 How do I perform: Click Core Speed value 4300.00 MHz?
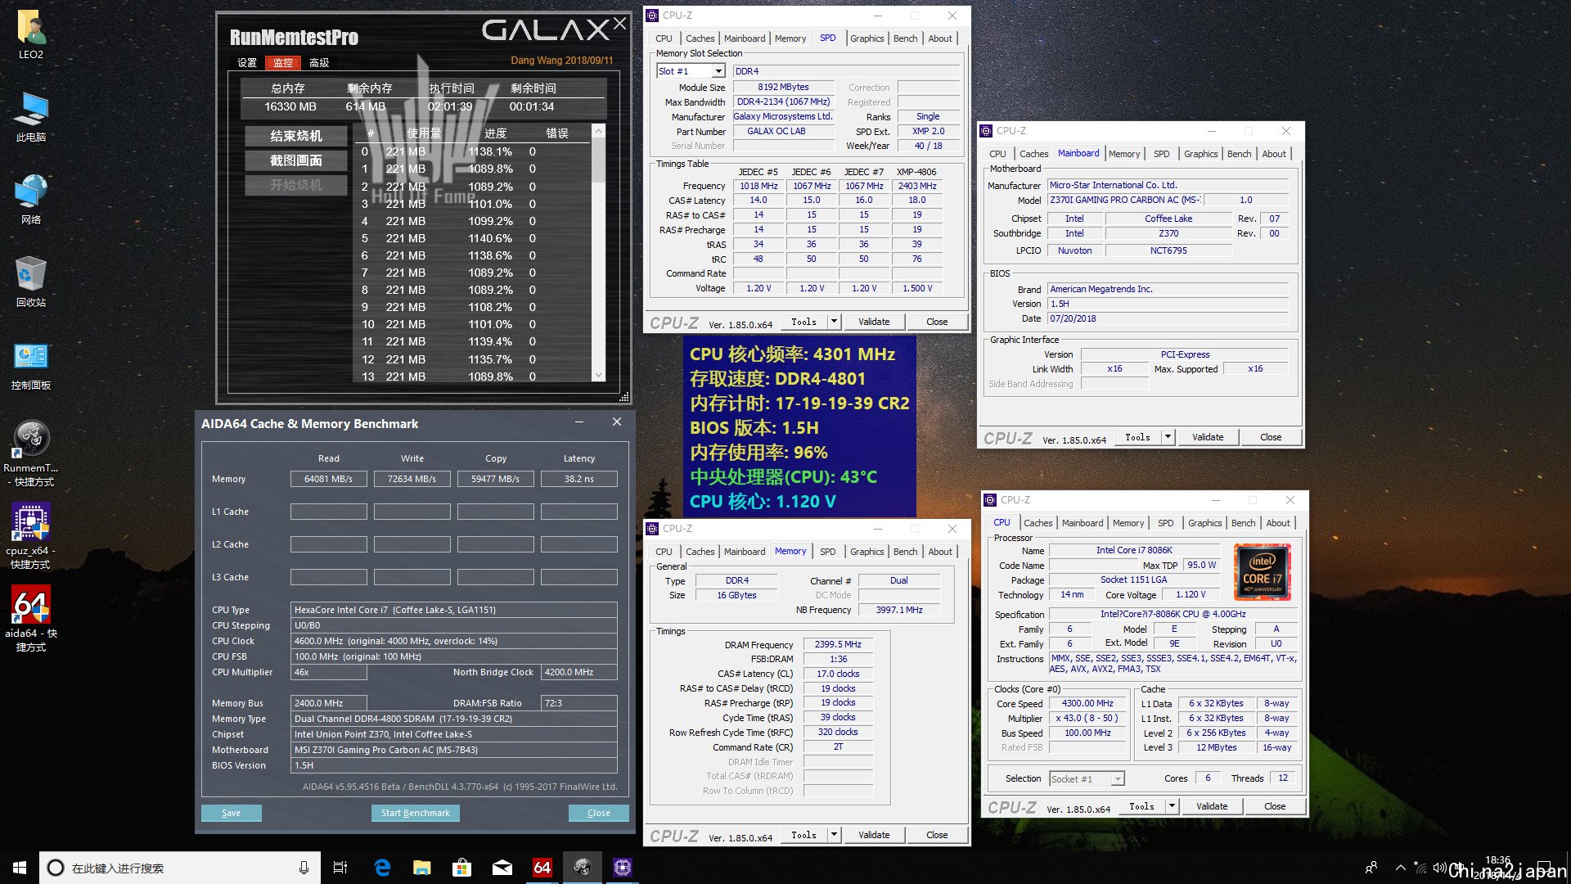(1087, 703)
